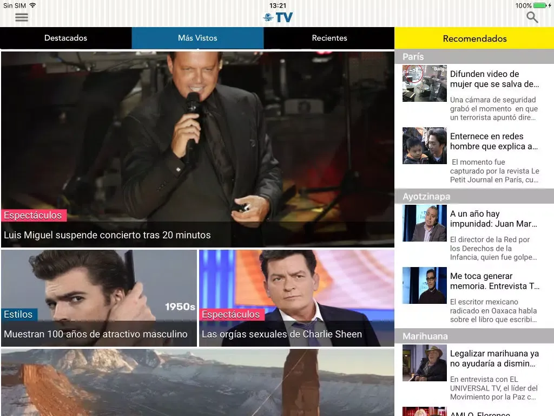Open thumbnail for 'Me toca generar memoria'

[x=424, y=285]
